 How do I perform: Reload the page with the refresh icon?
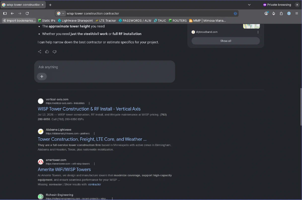(27, 13)
